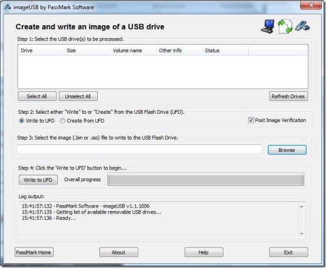The width and height of the screenshot is (326, 268).
Task: Click the USB flash drive icon
Action: 302,26
